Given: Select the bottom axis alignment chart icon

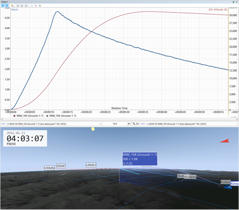Looking at the screenshot, I should pos(22,6).
